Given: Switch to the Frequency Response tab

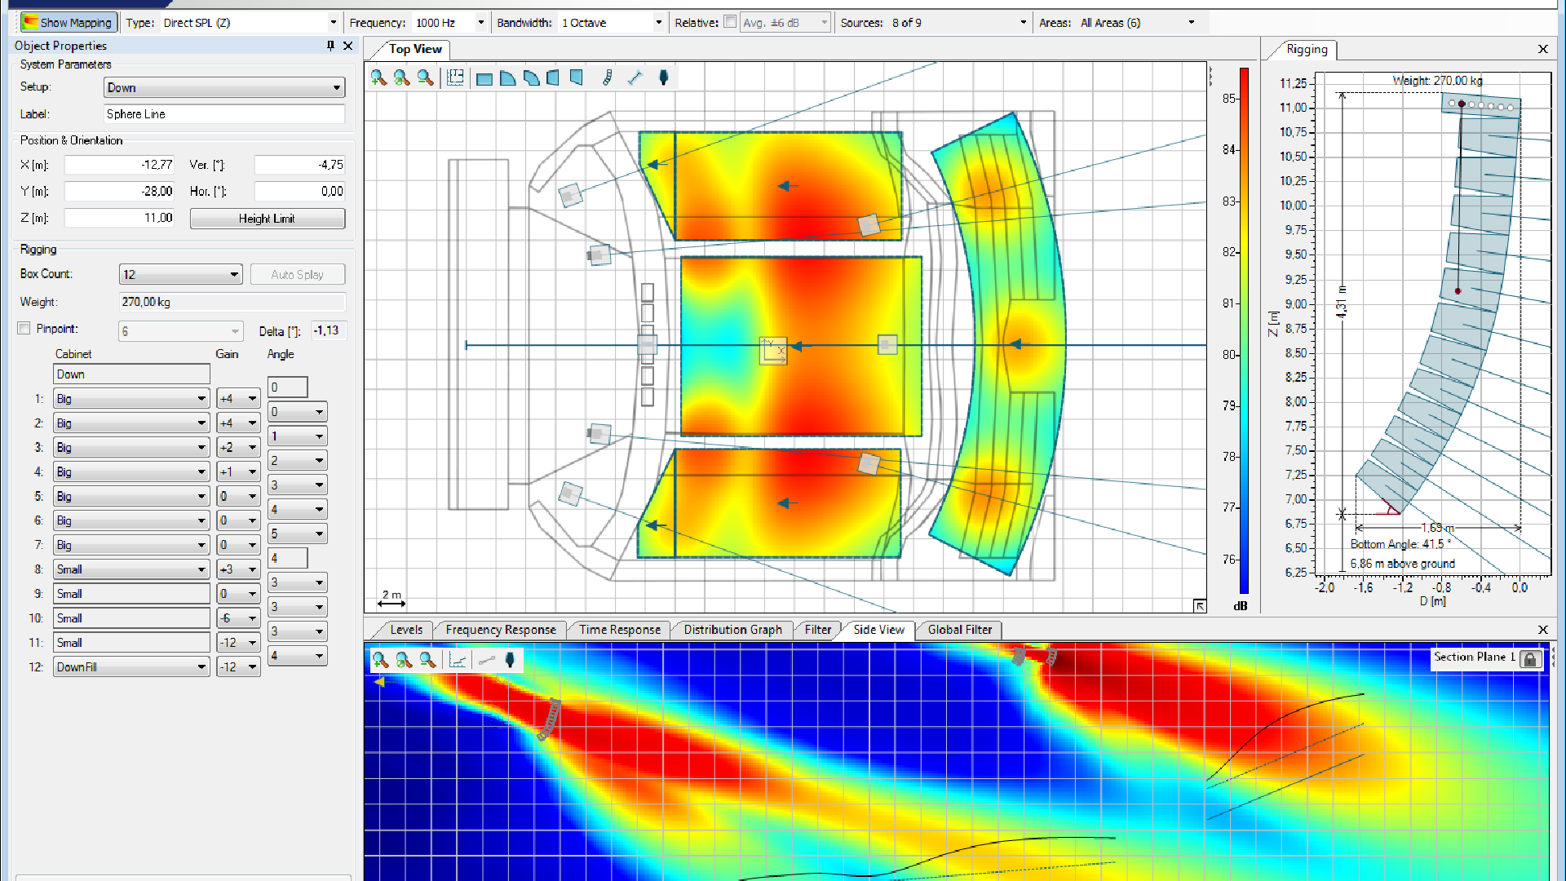Looking at the screenshot, I should (500, 630).
